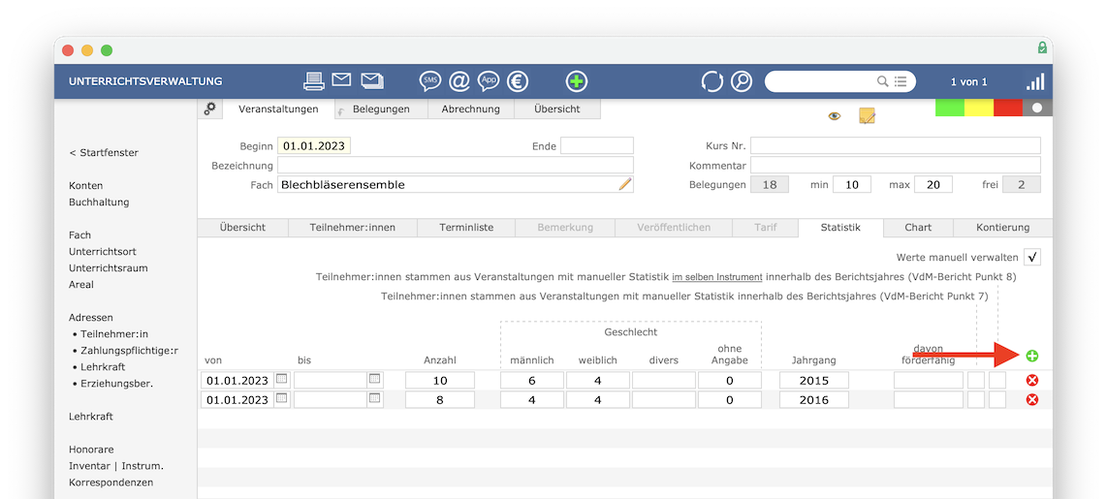Click the pencil edit icon in Fach field
Viewport: 1107px width, 499px height.
(x=625, y=184)
